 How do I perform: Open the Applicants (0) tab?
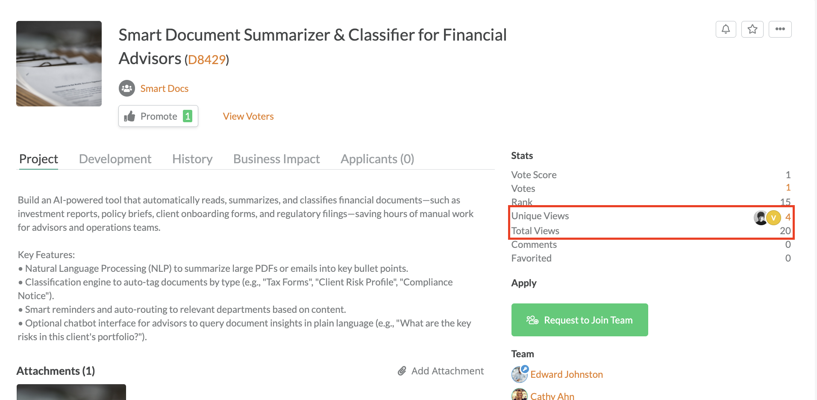coord(377,159)
